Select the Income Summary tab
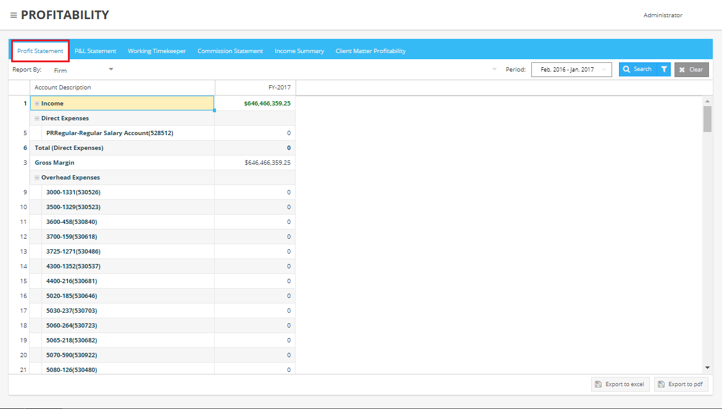 (299, 51)
